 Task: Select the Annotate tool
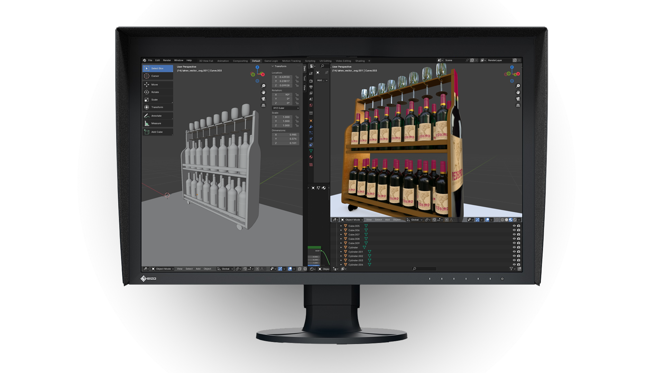coord(156,116)
